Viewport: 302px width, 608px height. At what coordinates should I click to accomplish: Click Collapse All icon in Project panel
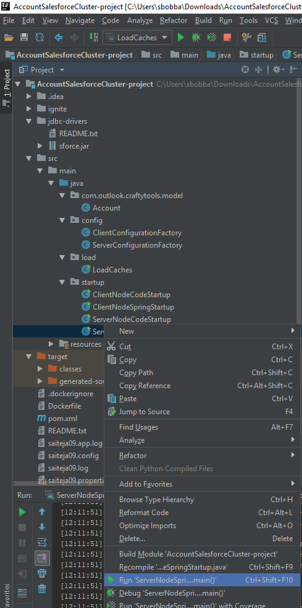[258, 70]
